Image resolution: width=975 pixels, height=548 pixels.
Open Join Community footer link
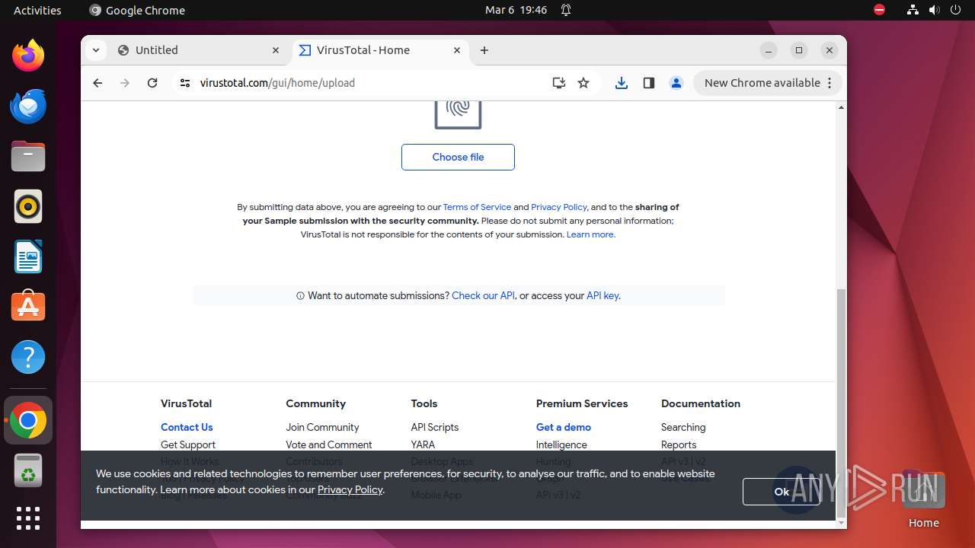(x=322, y=427)
